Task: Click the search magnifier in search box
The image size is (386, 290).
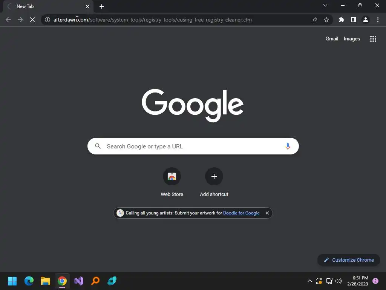Action: [x=98, y=146]
